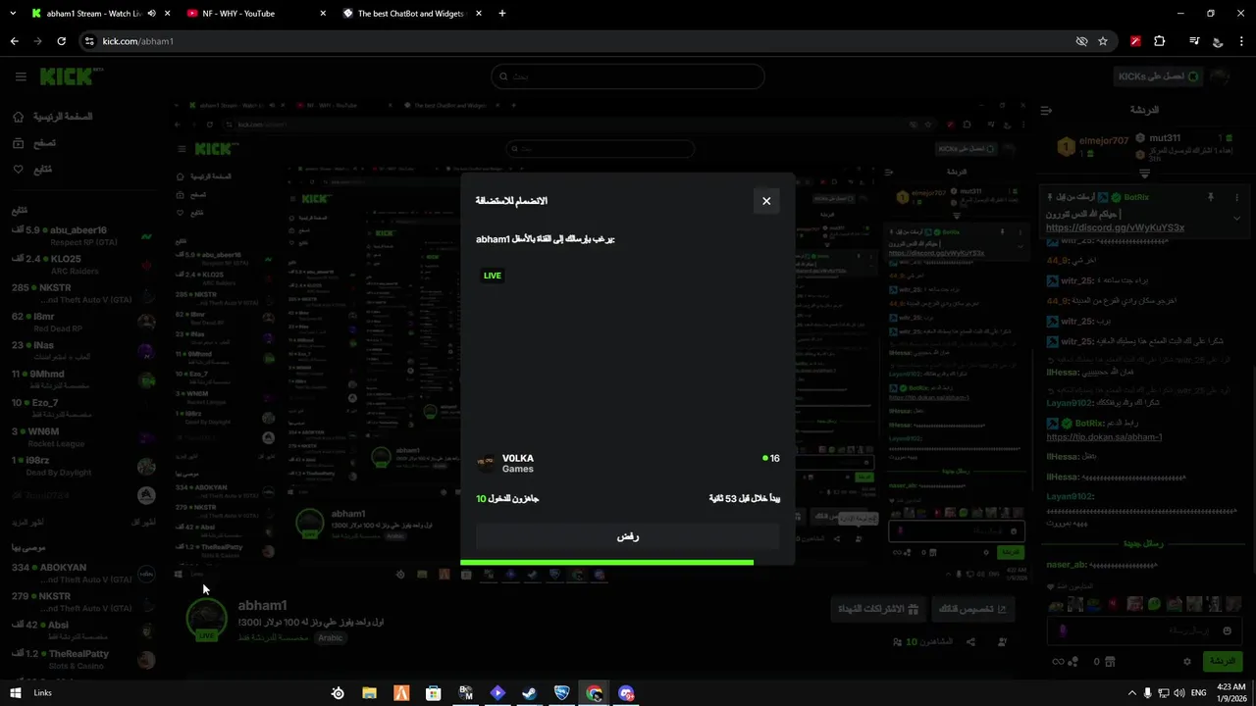Collapse the chat panel with the arrow icon
Screen dimensions: 1256x706
click(x=1046, y=110)
